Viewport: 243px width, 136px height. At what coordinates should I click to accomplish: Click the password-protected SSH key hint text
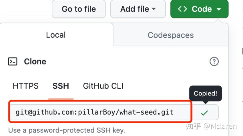67,130
